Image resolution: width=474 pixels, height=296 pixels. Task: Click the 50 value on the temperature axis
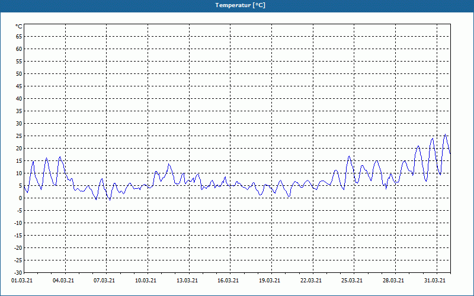point(19,73)
